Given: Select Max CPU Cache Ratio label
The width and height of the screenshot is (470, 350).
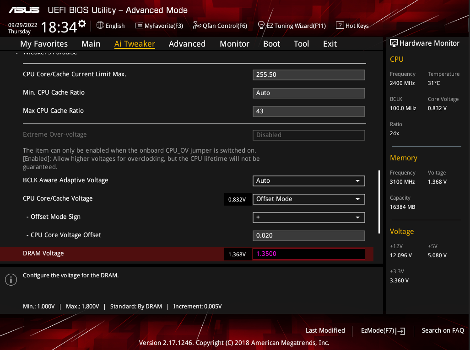Looking at the screenshot, I should tap(54, 111).
